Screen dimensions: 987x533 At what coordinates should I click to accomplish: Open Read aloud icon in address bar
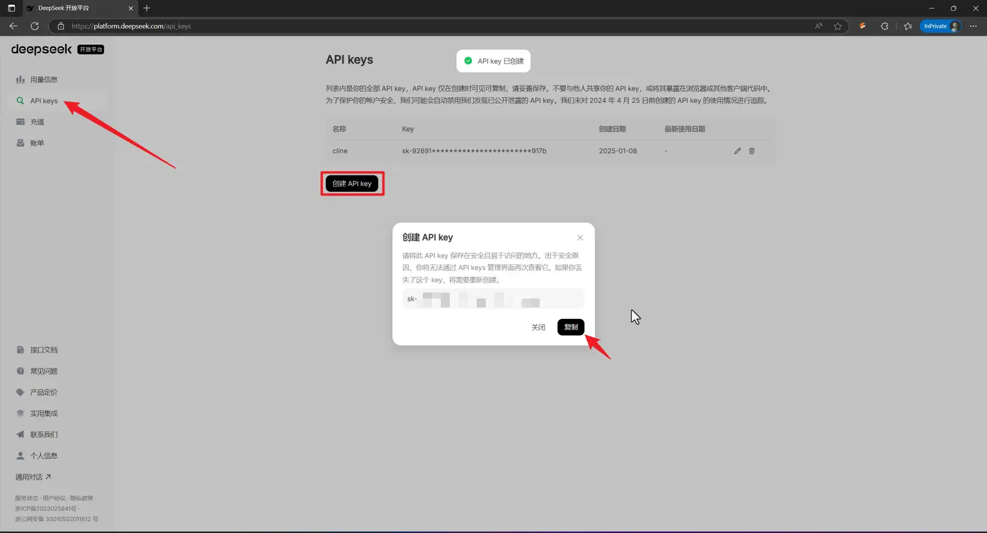[819, 26]
